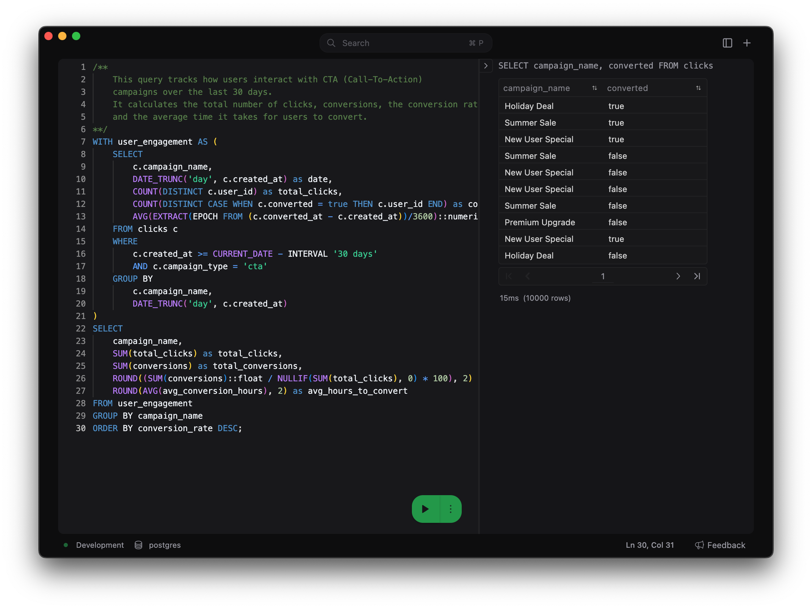Toggle the sidebar panel layout icon
Image resolution: width=812 pixels, height=609 pixels.
[x=727, y=43]
